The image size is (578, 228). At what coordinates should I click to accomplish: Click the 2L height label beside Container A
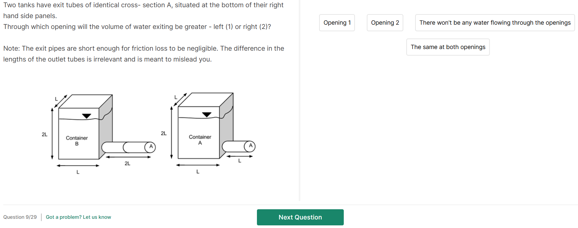click(163, 133)
